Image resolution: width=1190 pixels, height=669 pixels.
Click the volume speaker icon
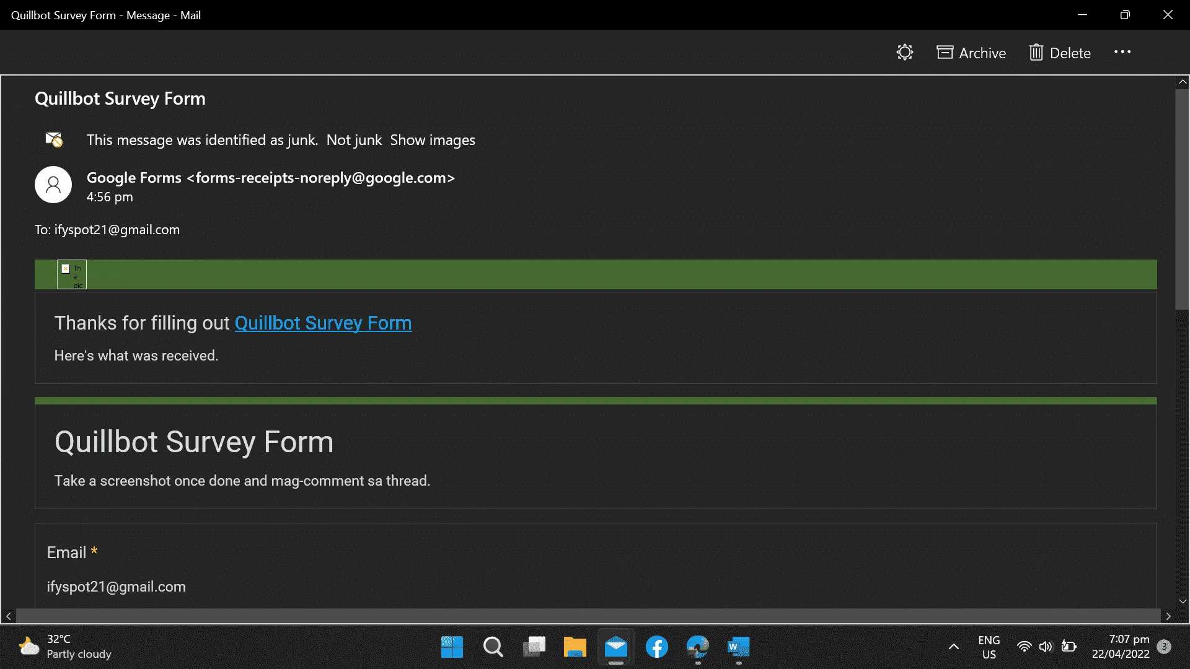coord(1046,647)
